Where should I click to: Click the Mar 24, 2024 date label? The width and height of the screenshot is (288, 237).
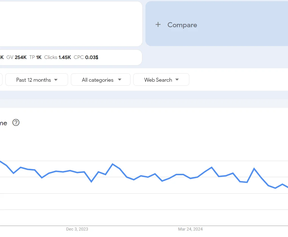click(190, 229)
